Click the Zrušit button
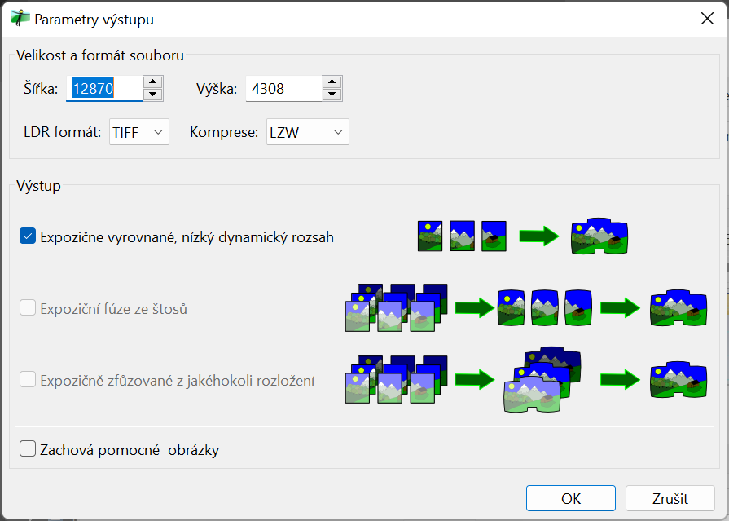729x521 pixels. [x=670, y=498]
